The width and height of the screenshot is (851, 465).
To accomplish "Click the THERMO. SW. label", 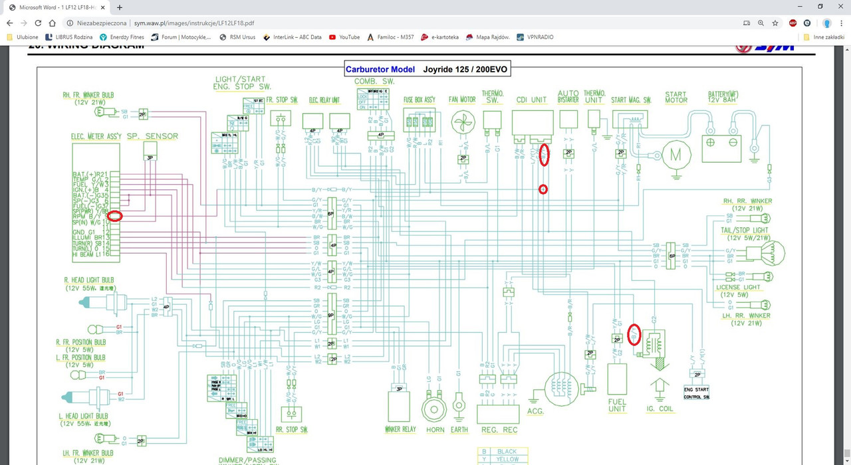I will 492,97.
